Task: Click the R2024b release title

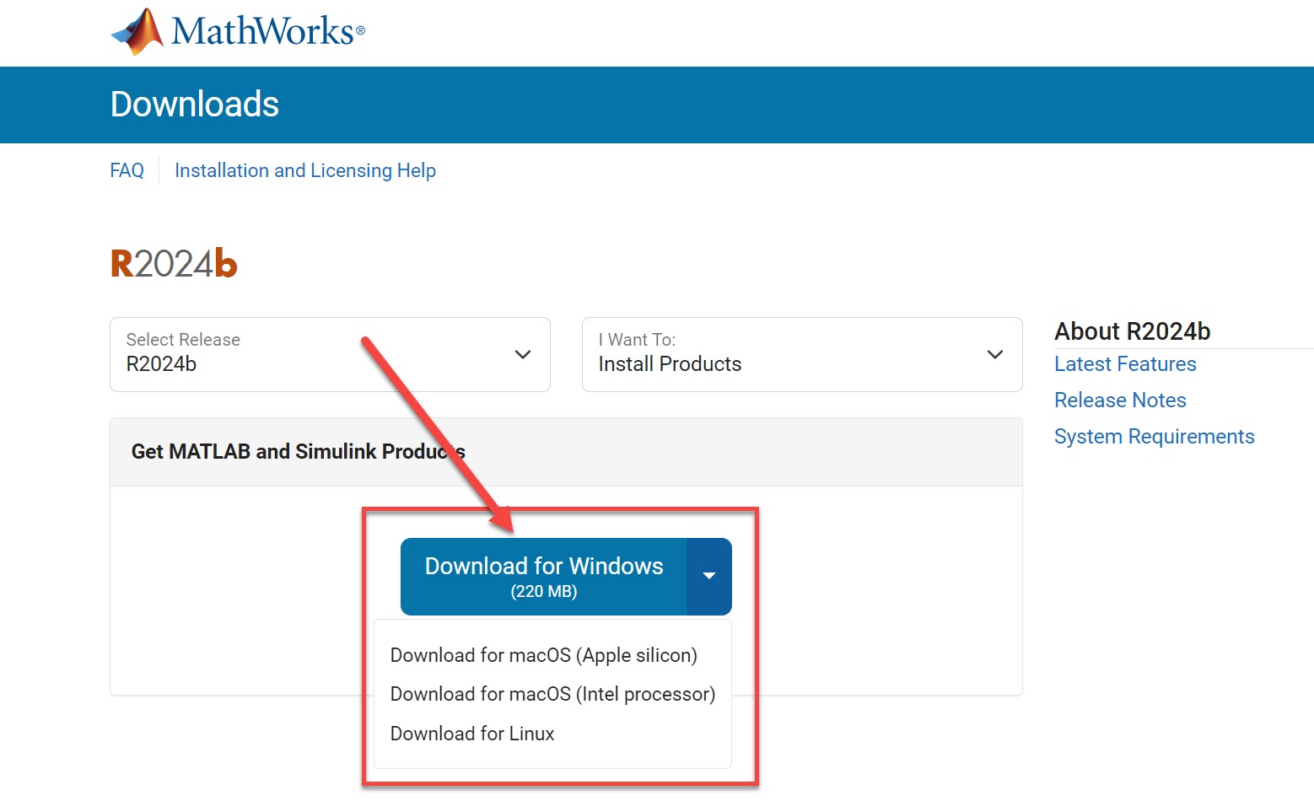Action: click(174, 264)
